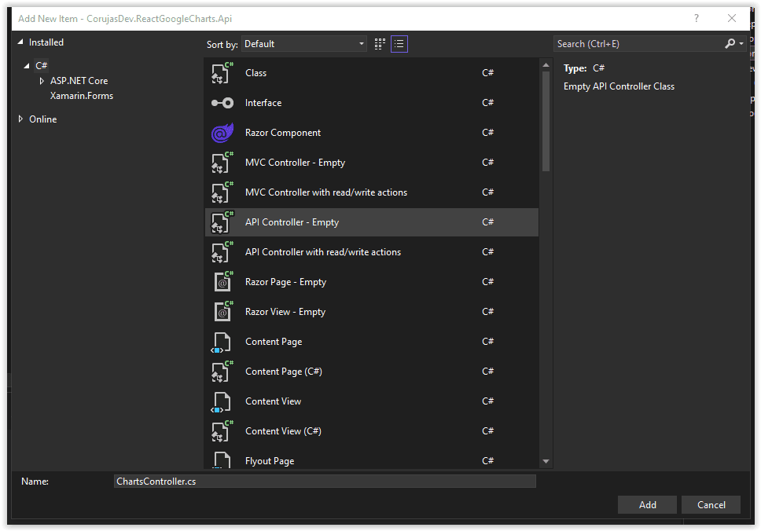Expand the ASP.NET Core node

pyautogui.click(x=42, y=81)
